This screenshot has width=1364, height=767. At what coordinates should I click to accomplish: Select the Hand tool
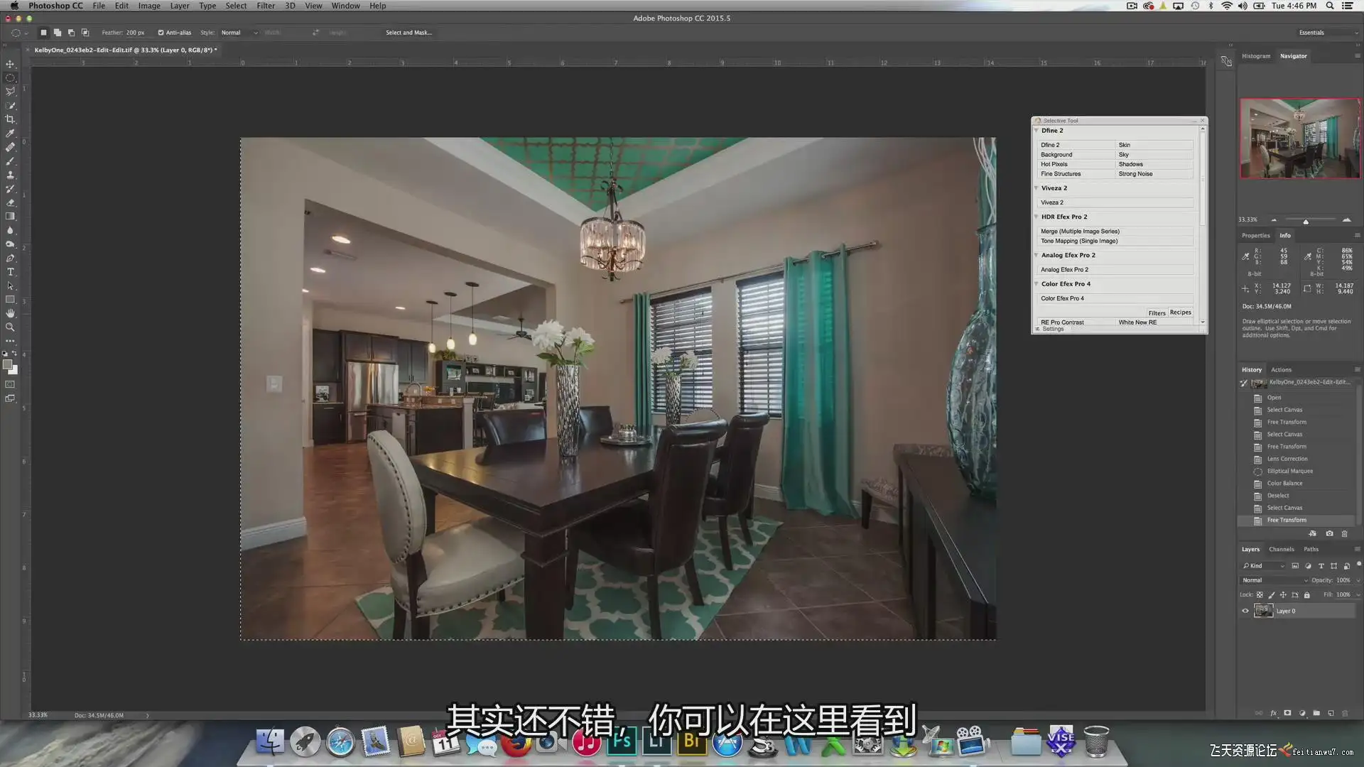[10, 313]
